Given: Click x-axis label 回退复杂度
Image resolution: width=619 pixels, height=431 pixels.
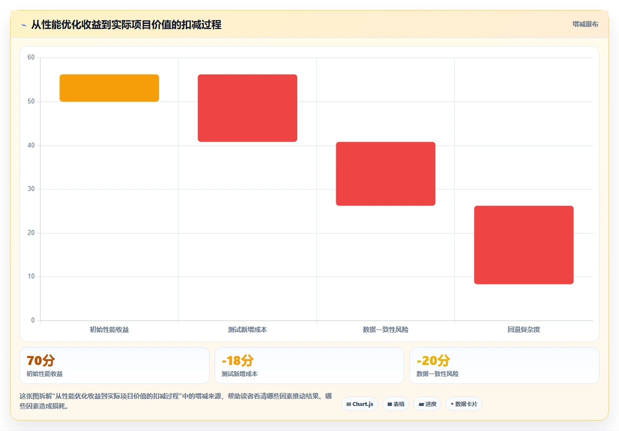Looking at the screenshot, I should pos(523,330).
